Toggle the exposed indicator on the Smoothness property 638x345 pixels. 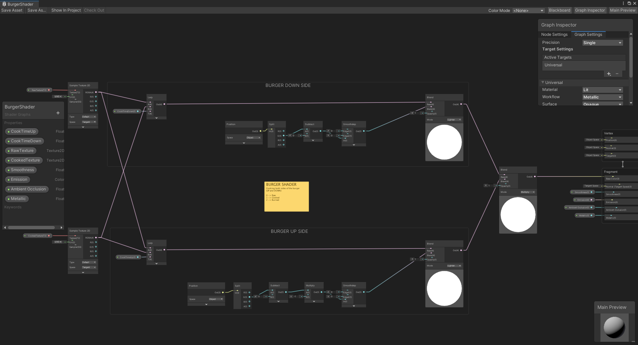(x=8, y=170)
